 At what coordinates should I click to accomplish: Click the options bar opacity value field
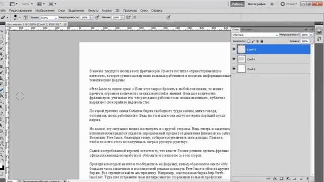click(x=85, y=18)
